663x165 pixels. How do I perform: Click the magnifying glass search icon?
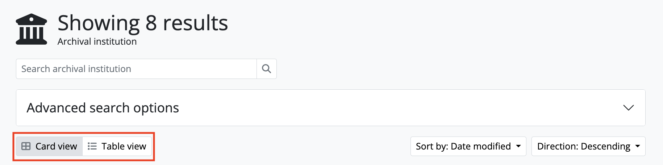266,69
